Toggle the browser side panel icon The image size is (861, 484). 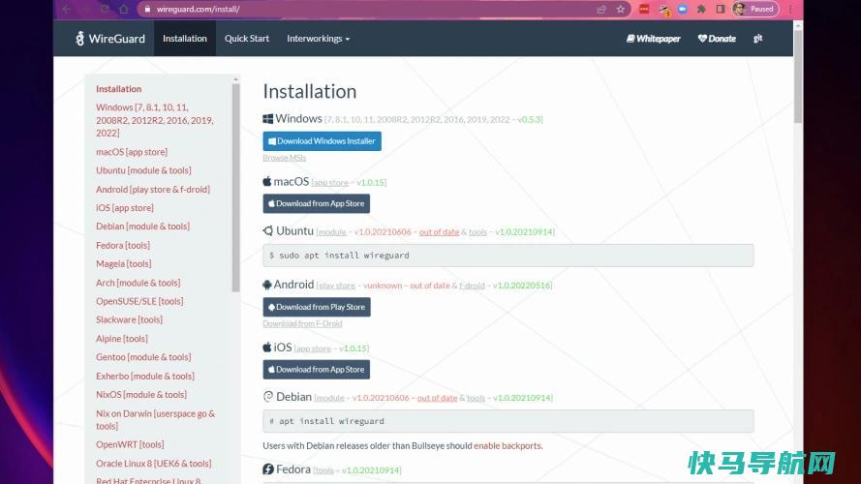tap(721, 9)
